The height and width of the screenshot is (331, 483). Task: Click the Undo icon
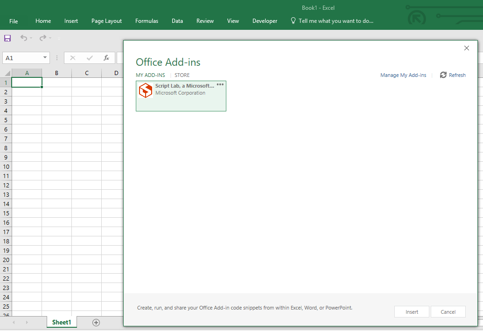[24, 38]
